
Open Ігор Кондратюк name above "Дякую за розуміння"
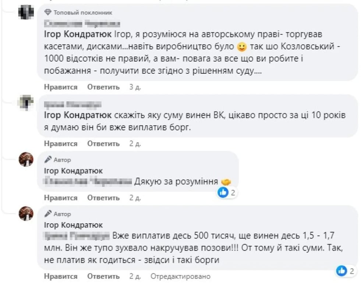[73, 171]
